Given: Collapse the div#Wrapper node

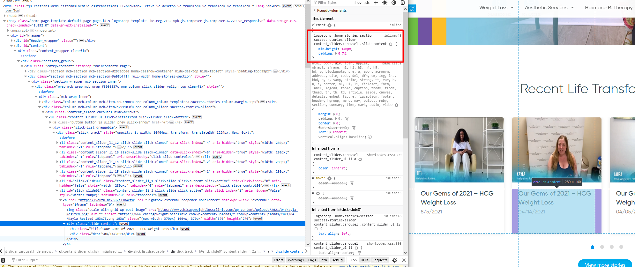Looking at the screenshot, I should tap(8, 36).
